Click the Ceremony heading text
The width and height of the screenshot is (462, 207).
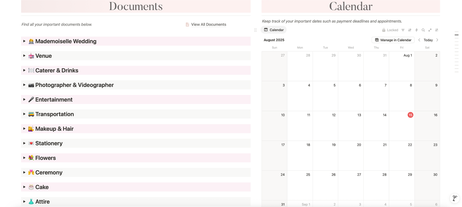49,172
